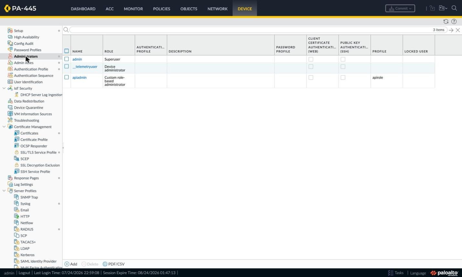Image resolution: width=462 pixels, height=277 pixels.
Task: Collapse the Certificate Management tree node
Action: pyautogui.click(x=4, y=127)
